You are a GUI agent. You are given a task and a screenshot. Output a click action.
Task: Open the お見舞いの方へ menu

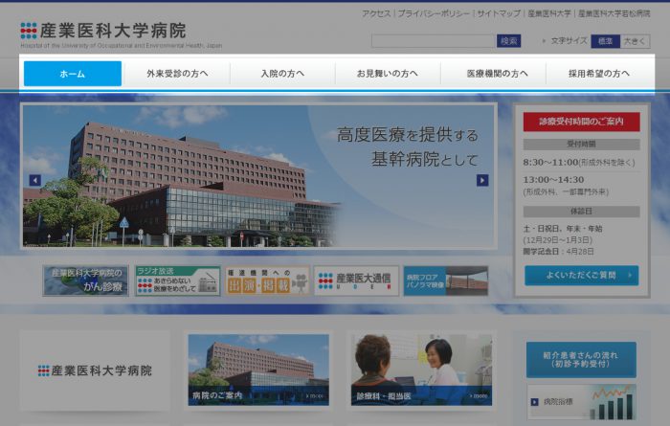(x=388, y=74)
